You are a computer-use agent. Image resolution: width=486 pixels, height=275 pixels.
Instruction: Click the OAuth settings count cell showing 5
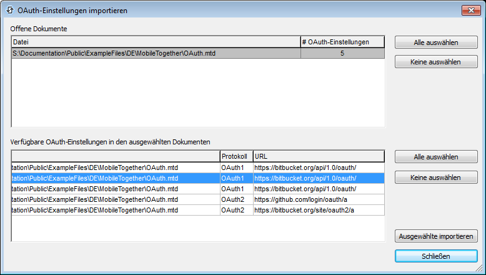coord(342,53)
